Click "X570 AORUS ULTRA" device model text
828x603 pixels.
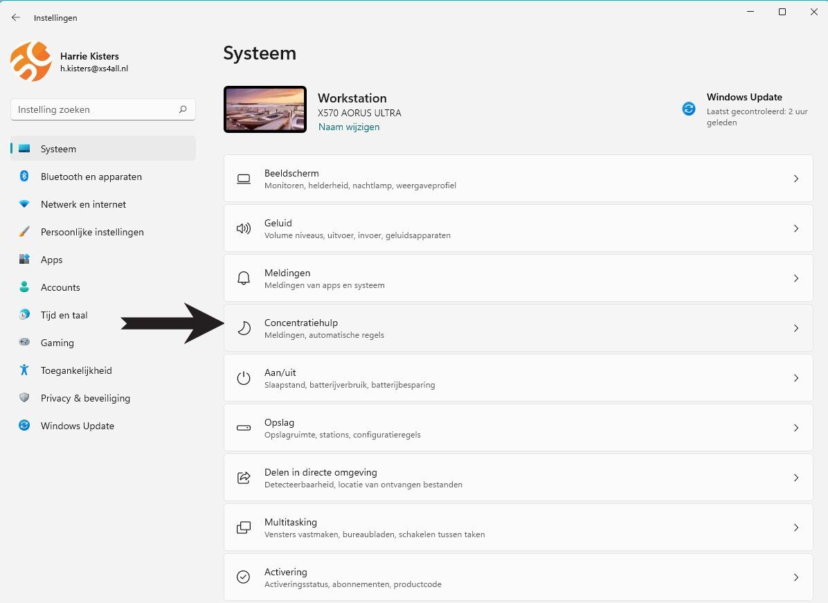(359, 113)
